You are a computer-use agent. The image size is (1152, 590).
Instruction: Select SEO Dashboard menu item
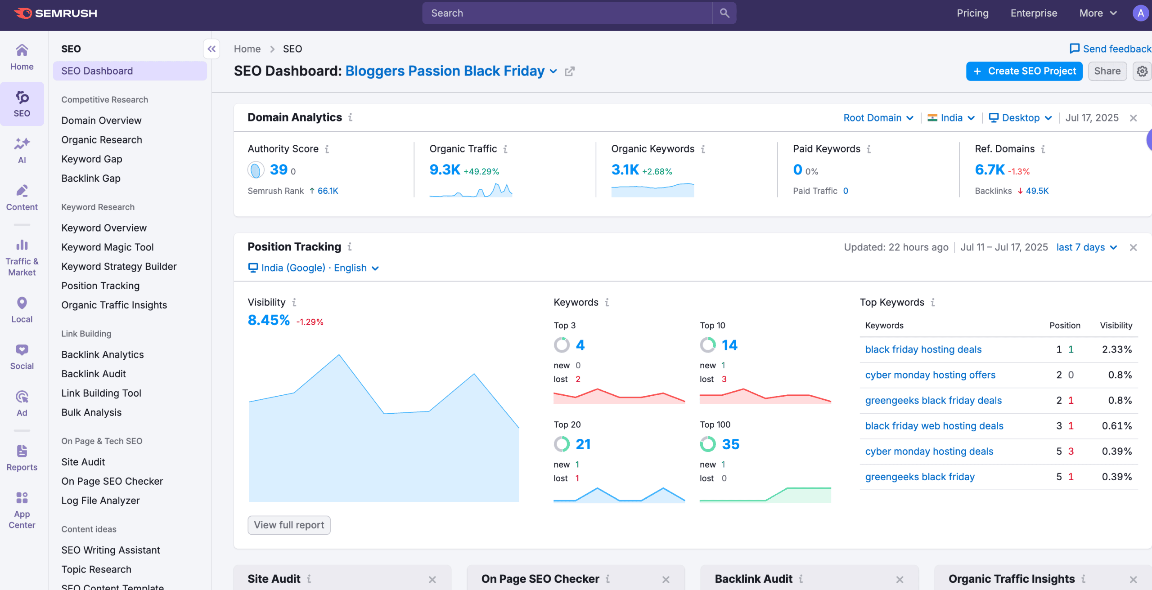130,71
